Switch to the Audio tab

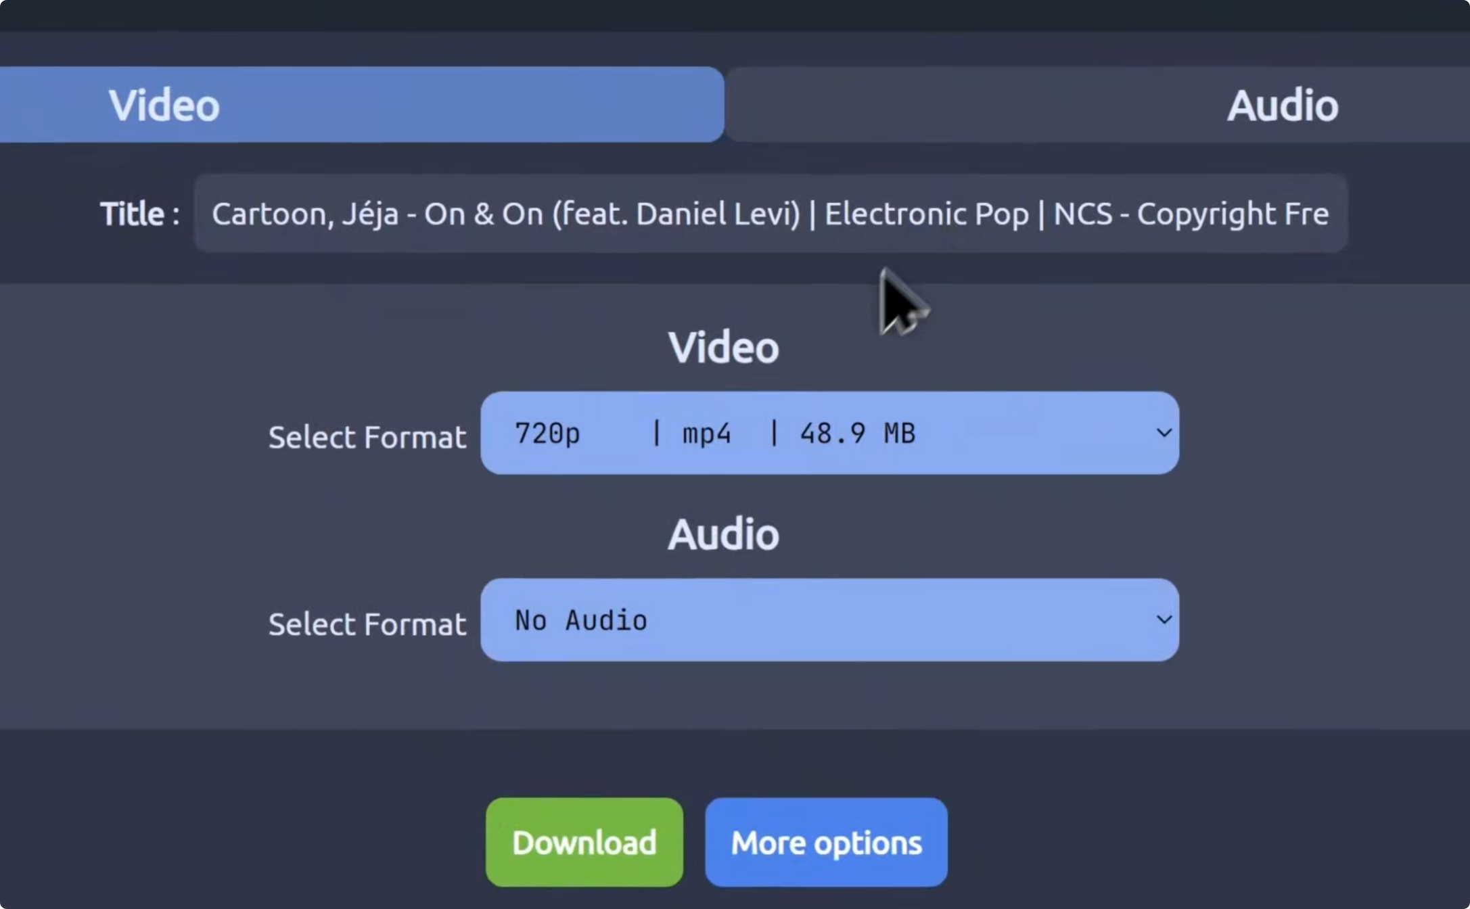[x=1281, y=104]
